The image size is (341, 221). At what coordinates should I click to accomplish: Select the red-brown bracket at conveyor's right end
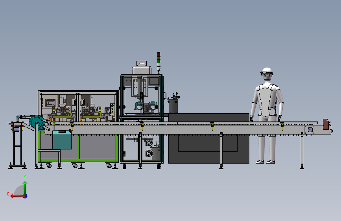click(x=326, y=124)
